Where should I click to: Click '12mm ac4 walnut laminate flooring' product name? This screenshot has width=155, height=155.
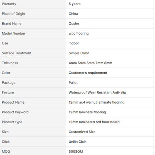(97, 102)
